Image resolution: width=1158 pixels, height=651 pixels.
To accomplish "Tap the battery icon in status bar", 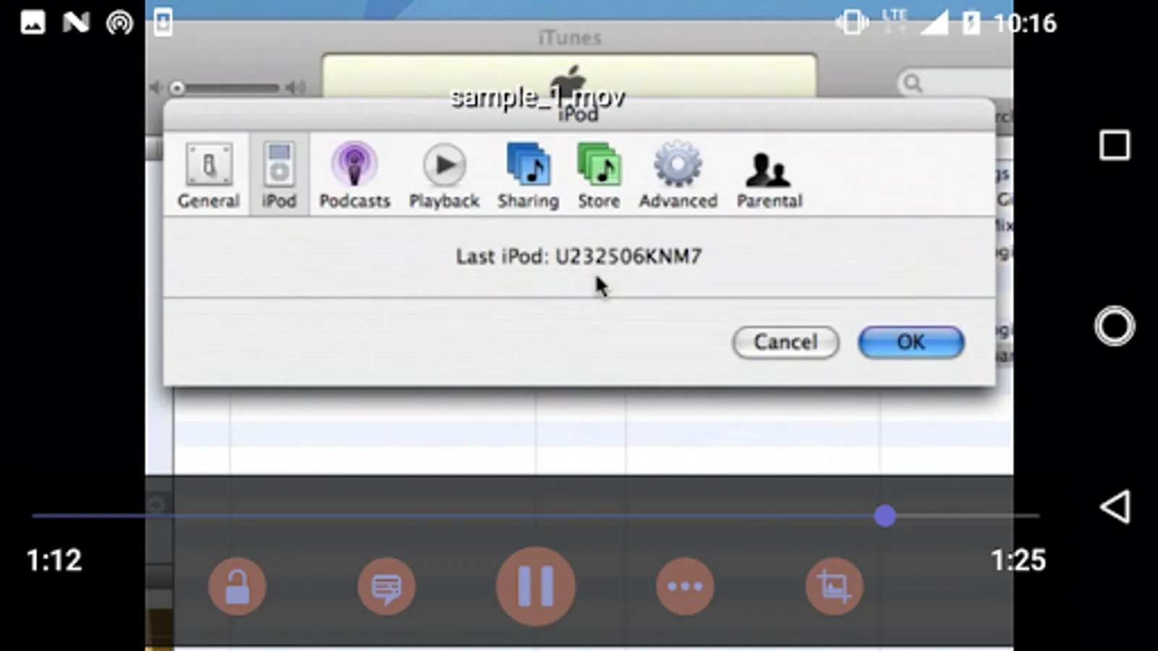I will point(971,23).
